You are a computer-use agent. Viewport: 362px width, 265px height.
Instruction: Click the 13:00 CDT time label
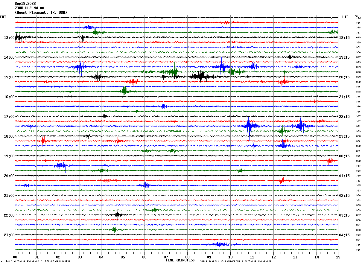click(x=9, y=38)
